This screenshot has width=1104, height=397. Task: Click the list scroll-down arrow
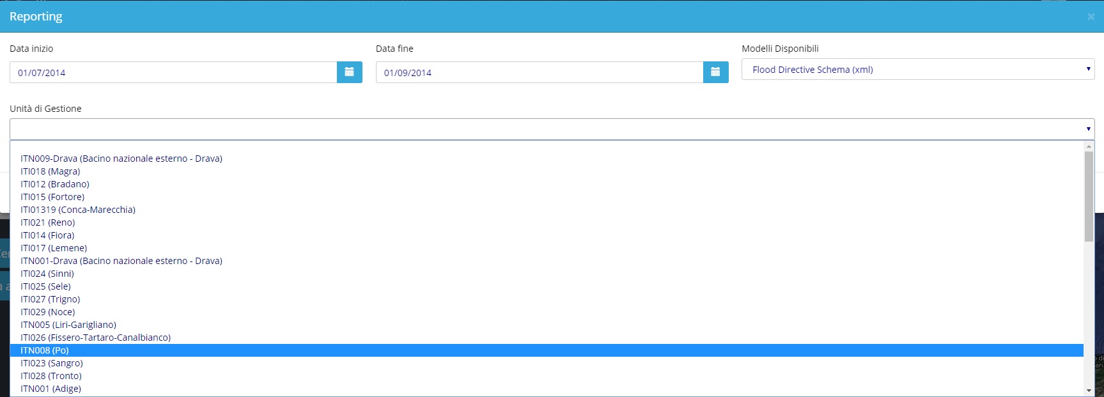[x=1089, y=391]
